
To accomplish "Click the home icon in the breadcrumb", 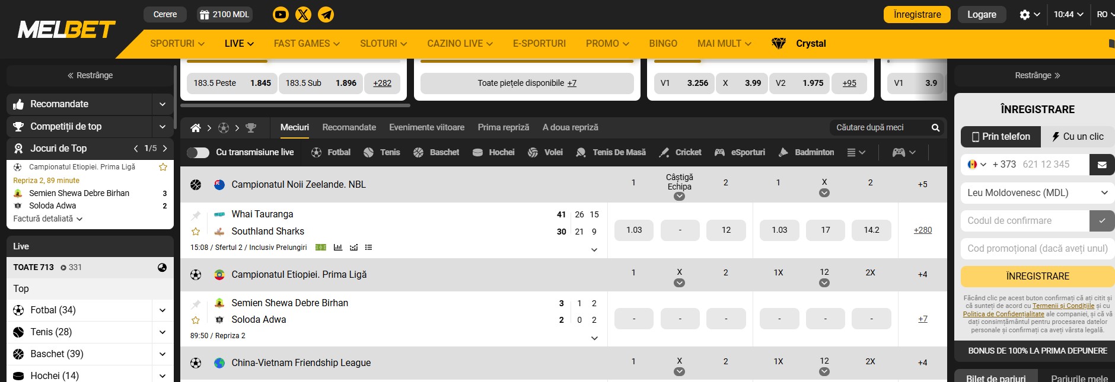I will (195, 128).
